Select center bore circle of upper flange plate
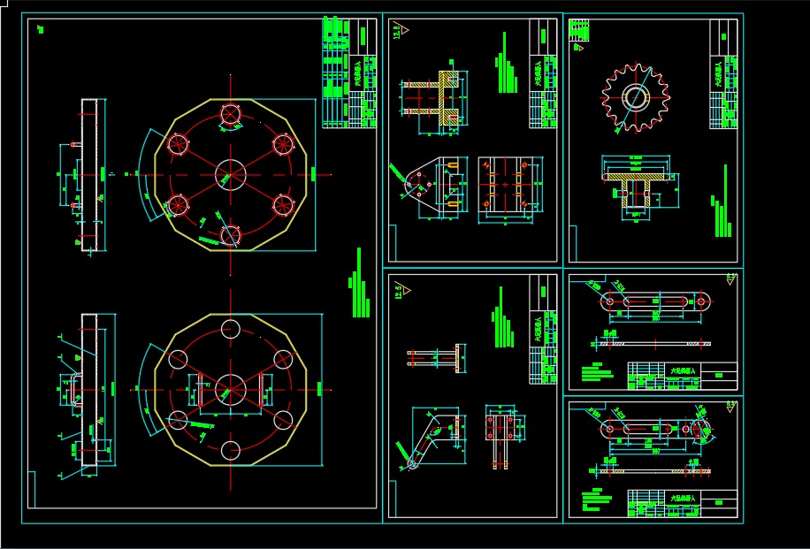Image resolution: width=810 pixels, height=549 pixels. [231, 174]
